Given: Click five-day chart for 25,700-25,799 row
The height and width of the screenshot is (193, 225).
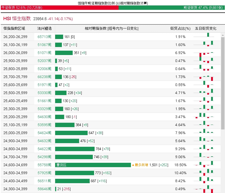Looking at the screenshot, I should (204, 78).
